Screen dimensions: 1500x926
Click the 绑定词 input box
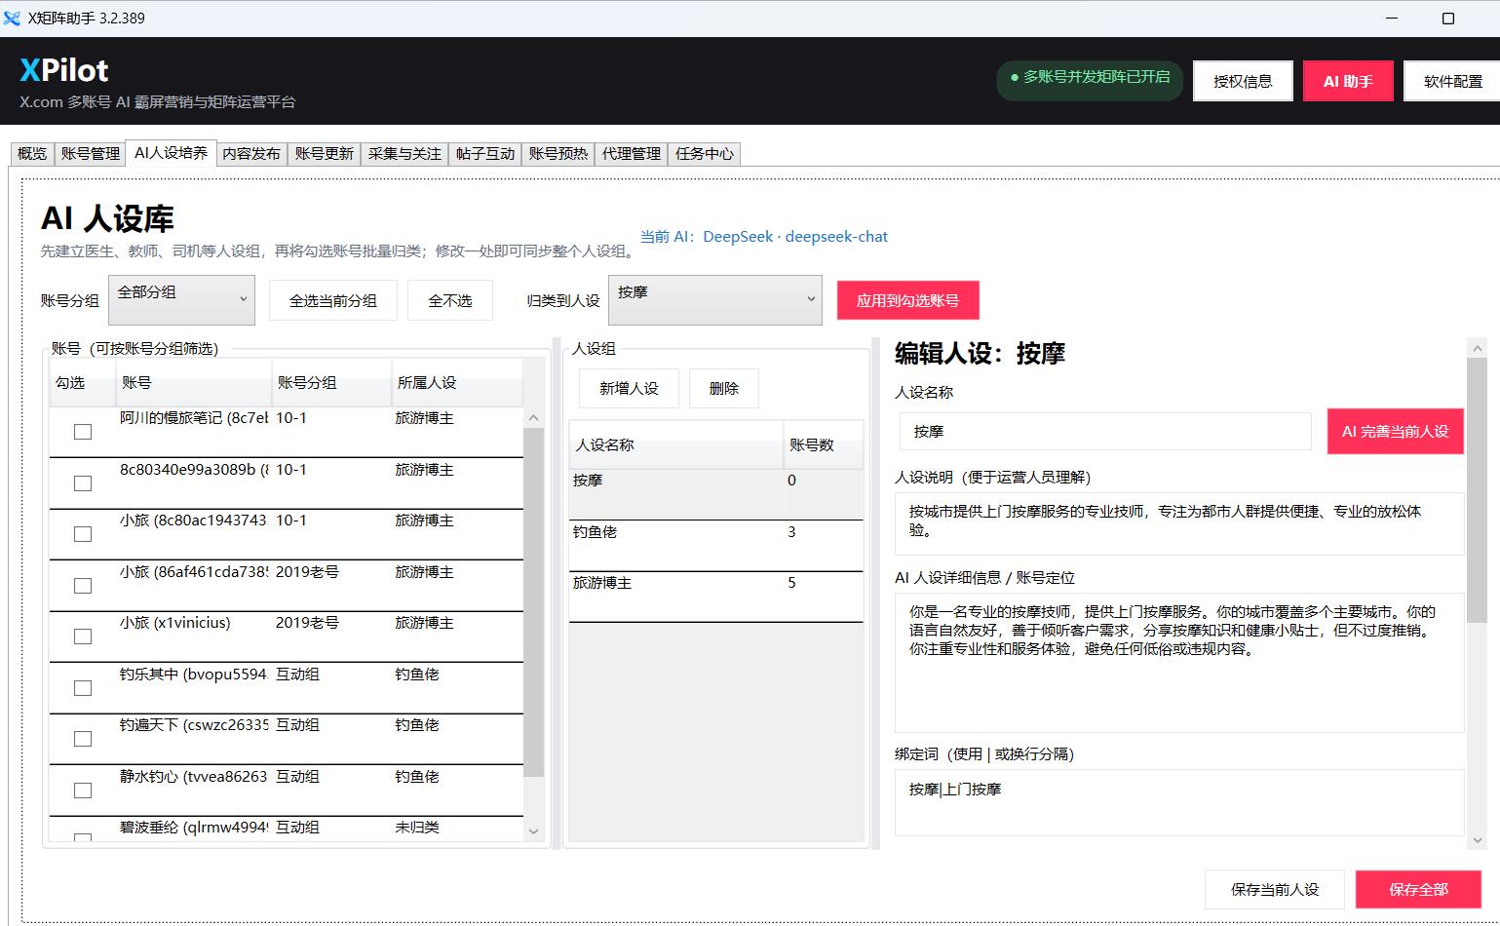[x=1179, y=802]
